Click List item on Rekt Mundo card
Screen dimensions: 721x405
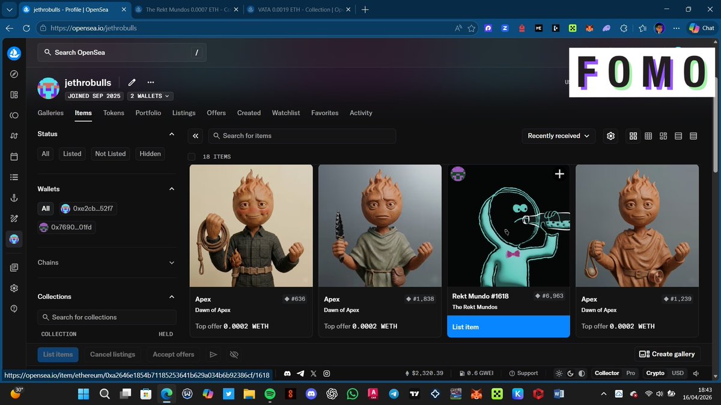pos(508,327)
